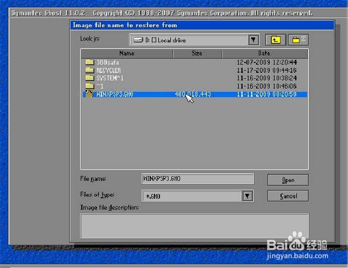Create new folder icon
This screenshot has width=348, height=268.
(298, 40)
